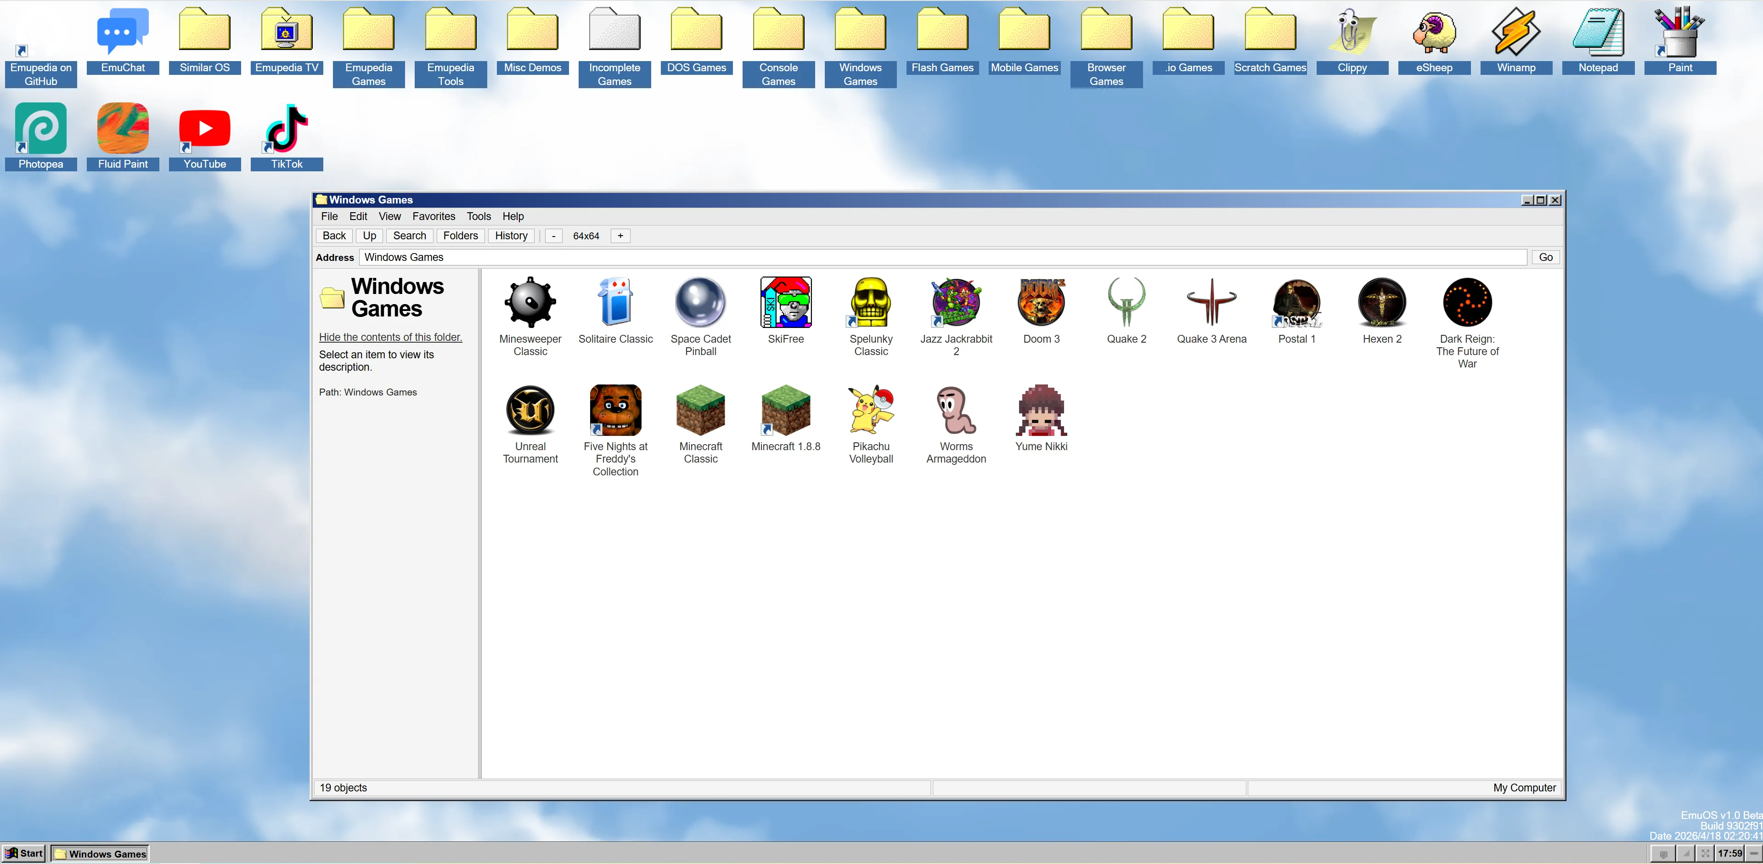Click the Go button
This screenshot has width=1763, height=864.
[x=1545, y=257]
